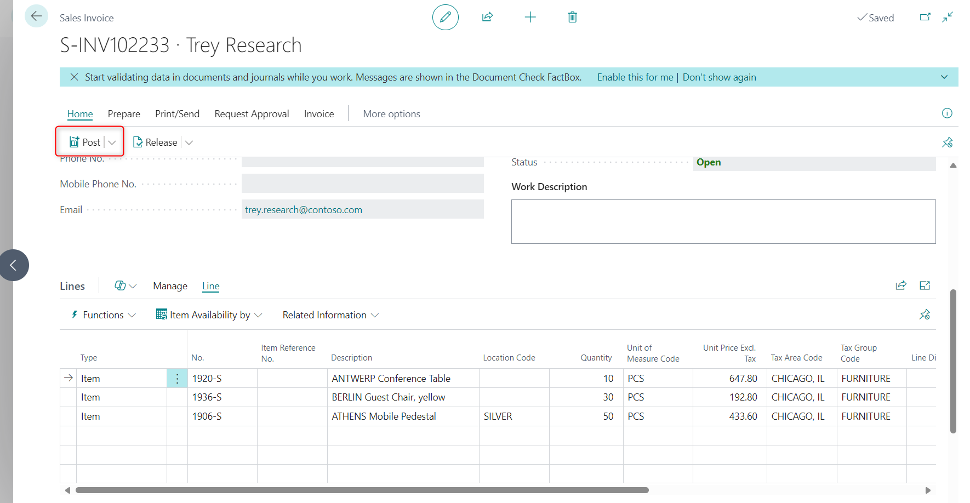The image size is (970, 503).
Task: Click the row arrow beside the first Item
Action: click(x=69, y=378)
